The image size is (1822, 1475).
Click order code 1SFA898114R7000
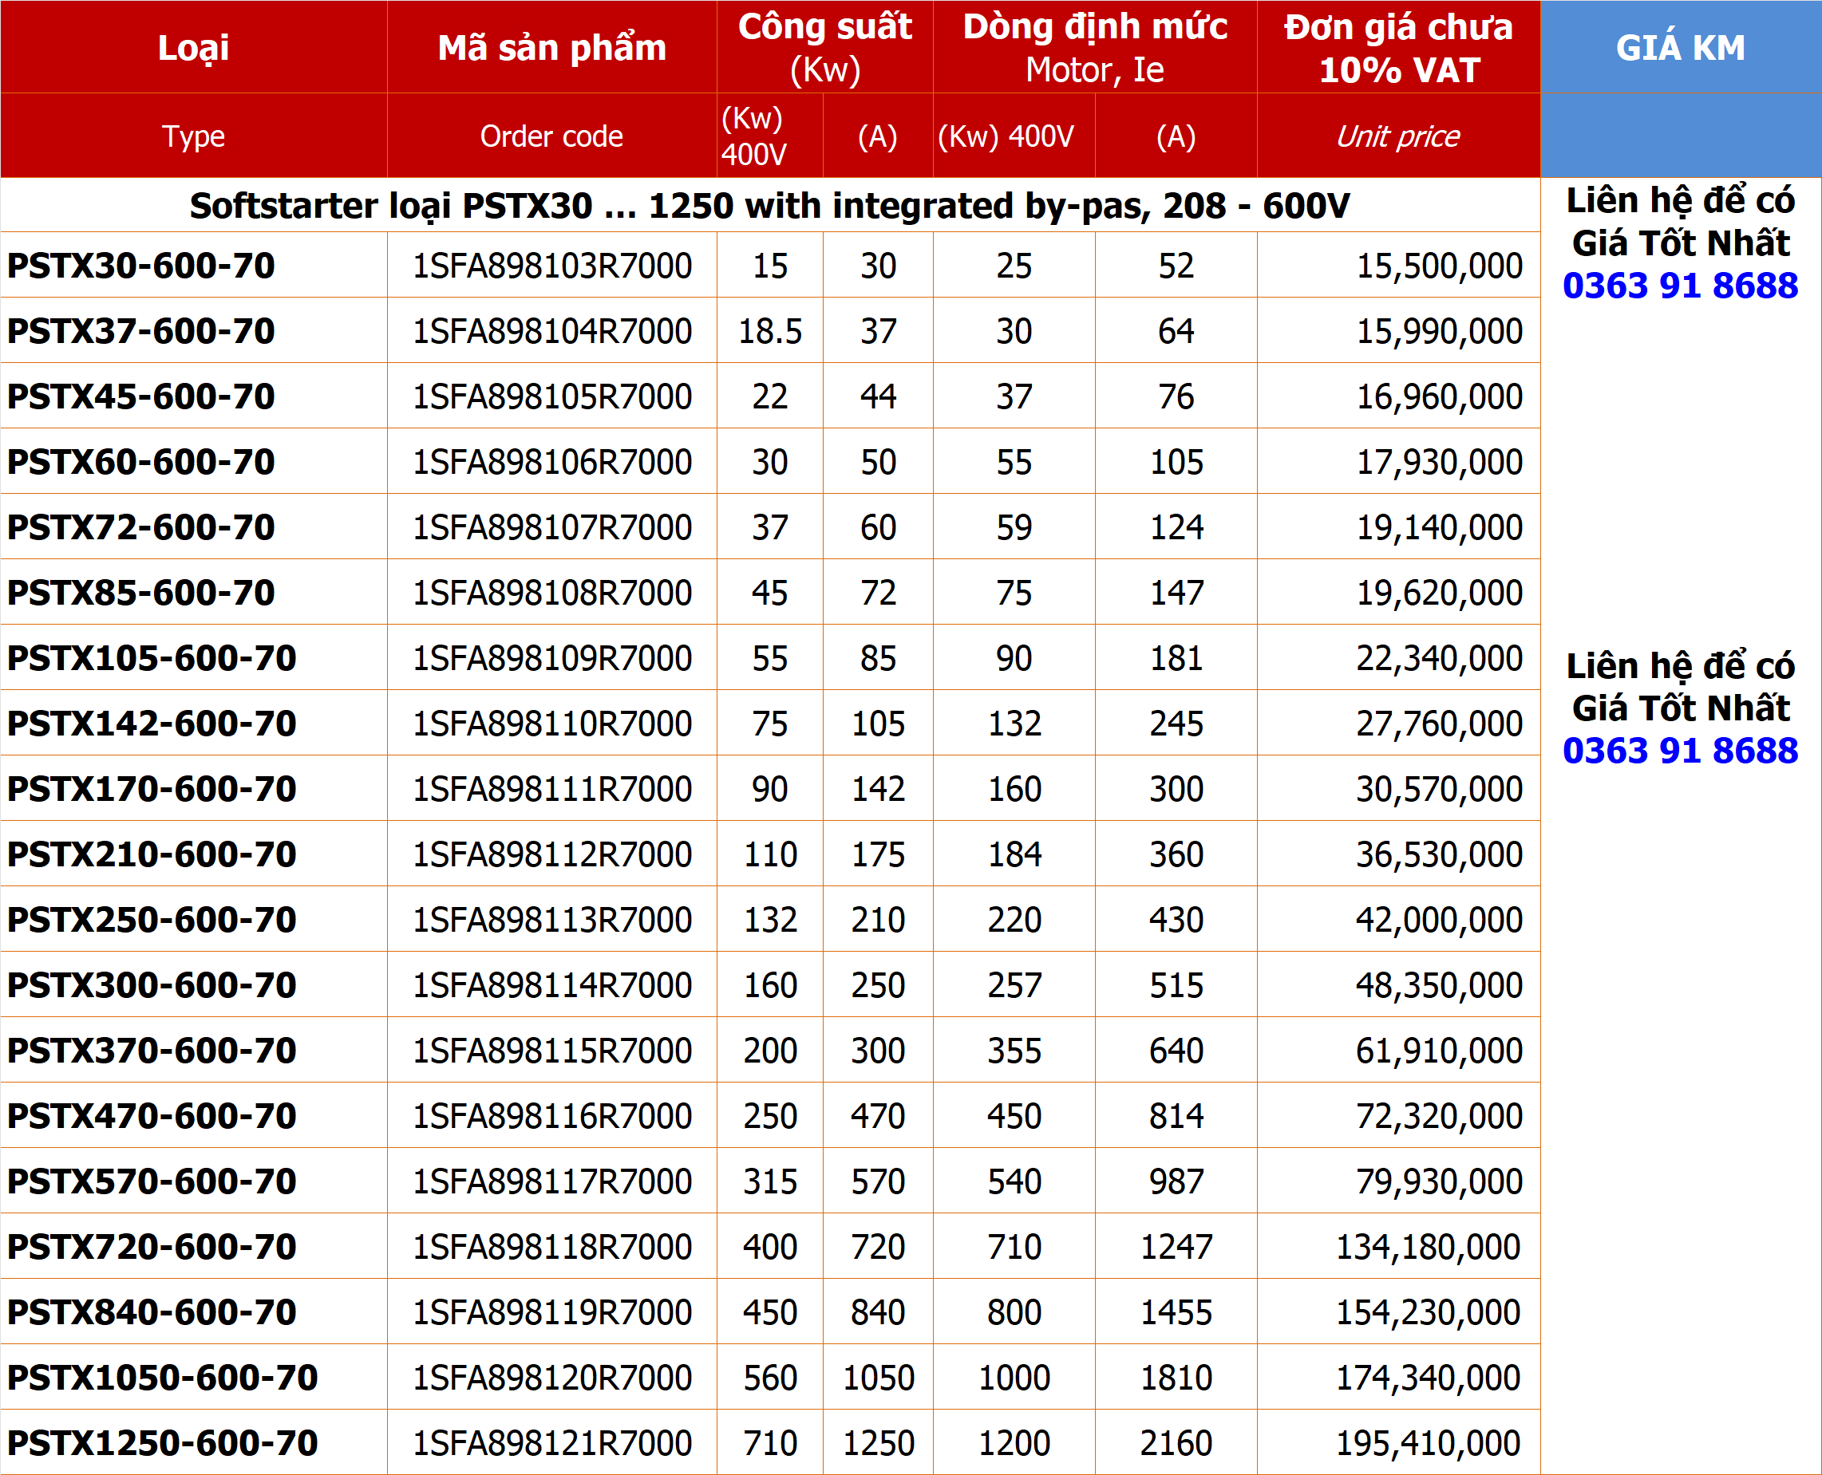tap(551, 986)
